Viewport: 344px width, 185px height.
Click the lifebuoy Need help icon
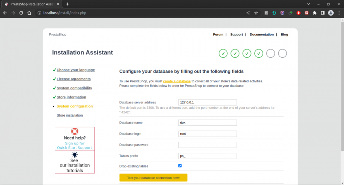coord(75,131)
